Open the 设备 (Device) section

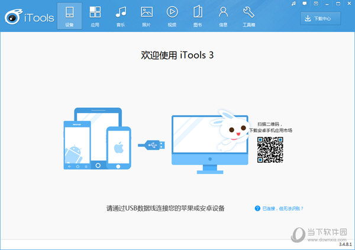coord(69,16)
